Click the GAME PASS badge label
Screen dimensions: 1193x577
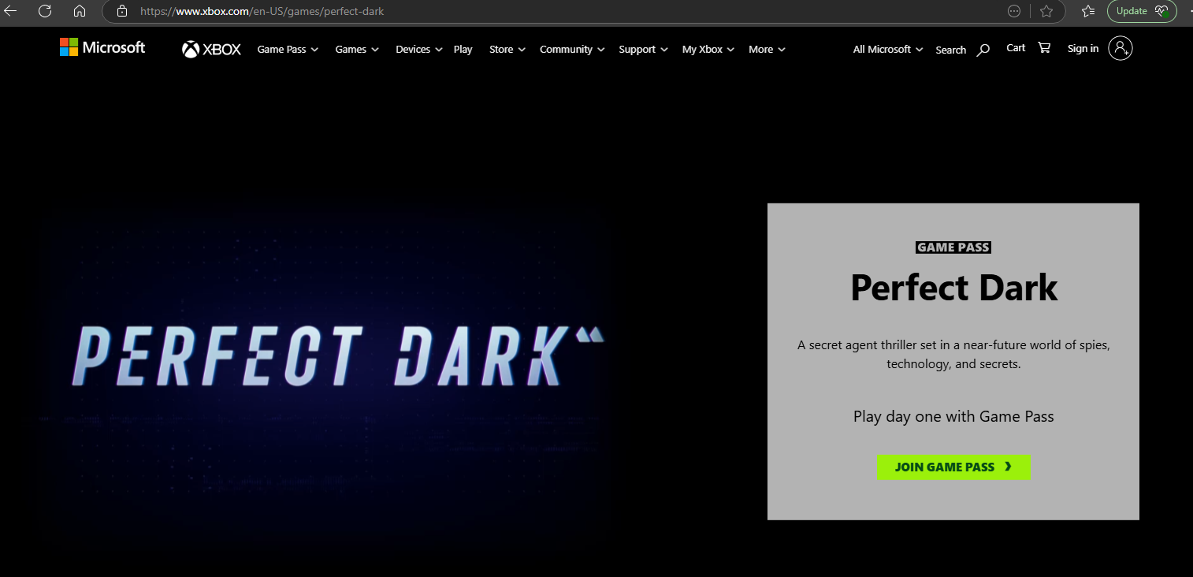[x=953, y=248]
